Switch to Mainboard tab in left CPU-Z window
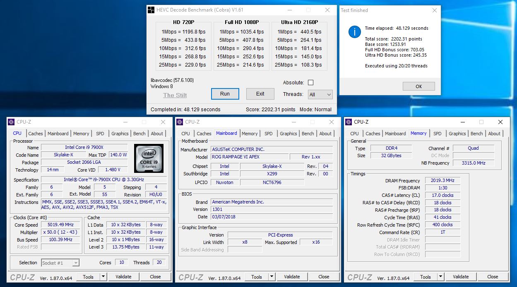This screenshot has width=517, height=287. point(58,134)
